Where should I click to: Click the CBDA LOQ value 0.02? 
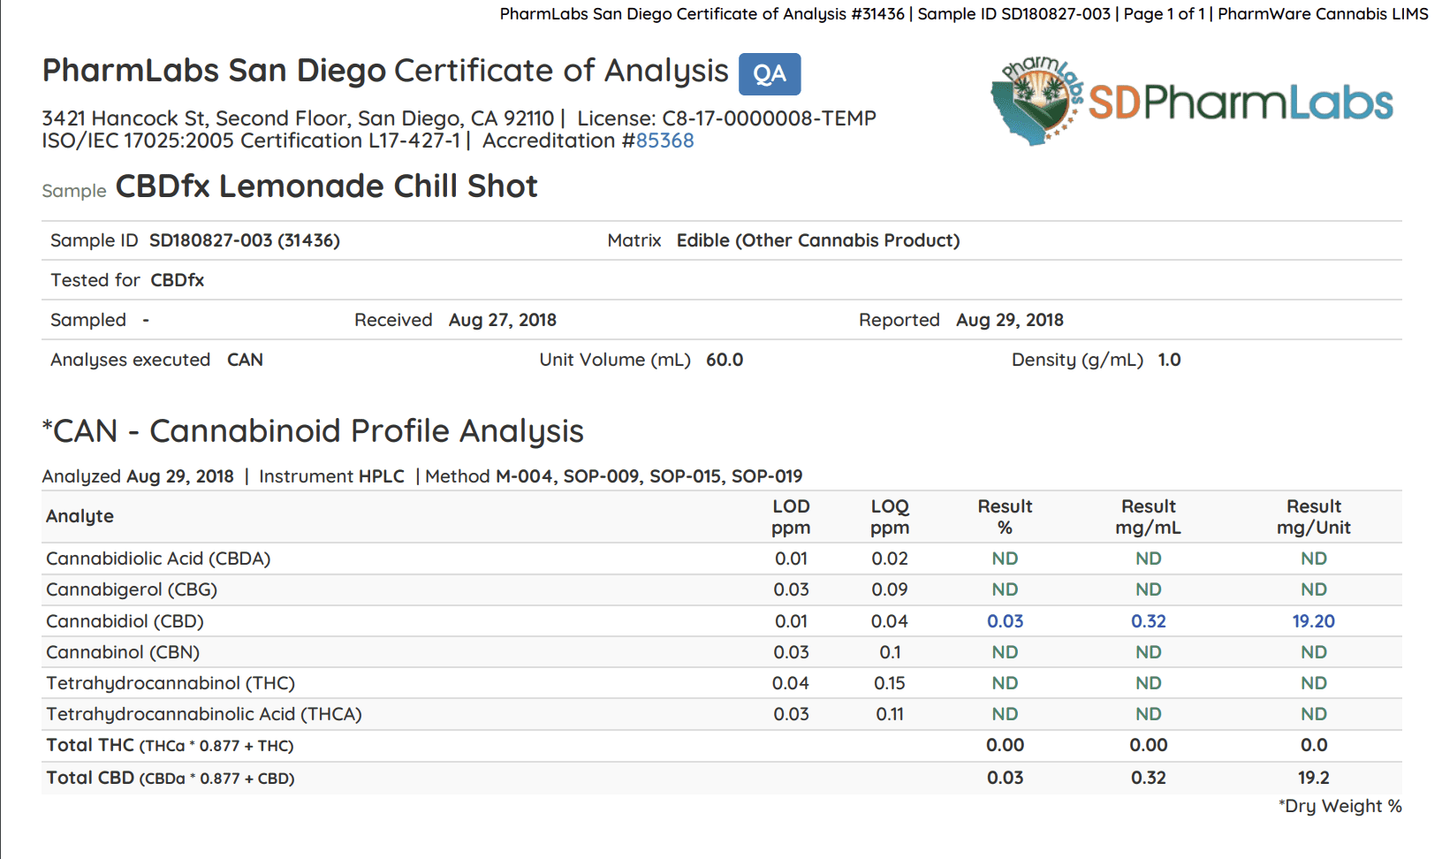pos(890,559)
